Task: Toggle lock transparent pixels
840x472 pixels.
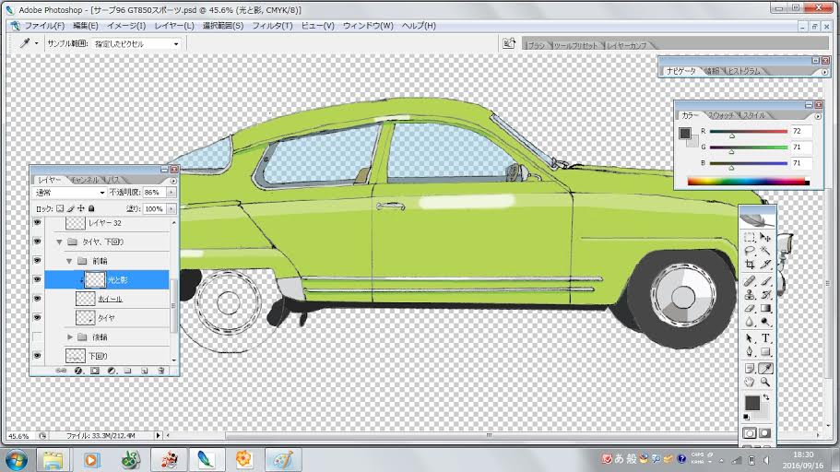Action: coord(60,208)
